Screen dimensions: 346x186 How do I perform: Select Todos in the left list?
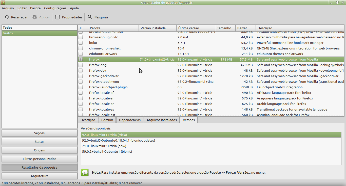tap(40, 28)
